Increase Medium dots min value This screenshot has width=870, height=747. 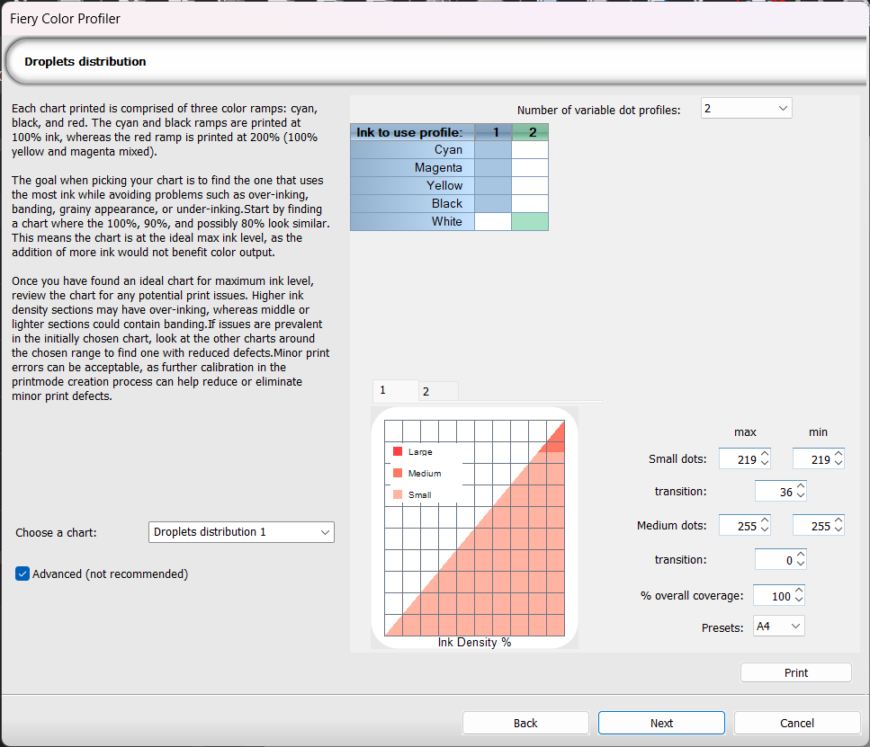point(839,520)
